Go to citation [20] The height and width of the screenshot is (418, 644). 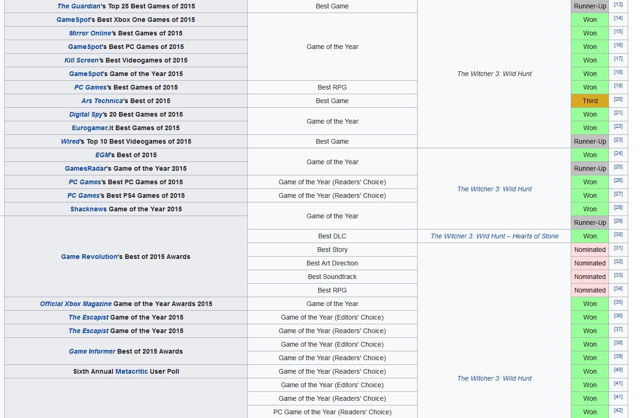pos(618,99)
